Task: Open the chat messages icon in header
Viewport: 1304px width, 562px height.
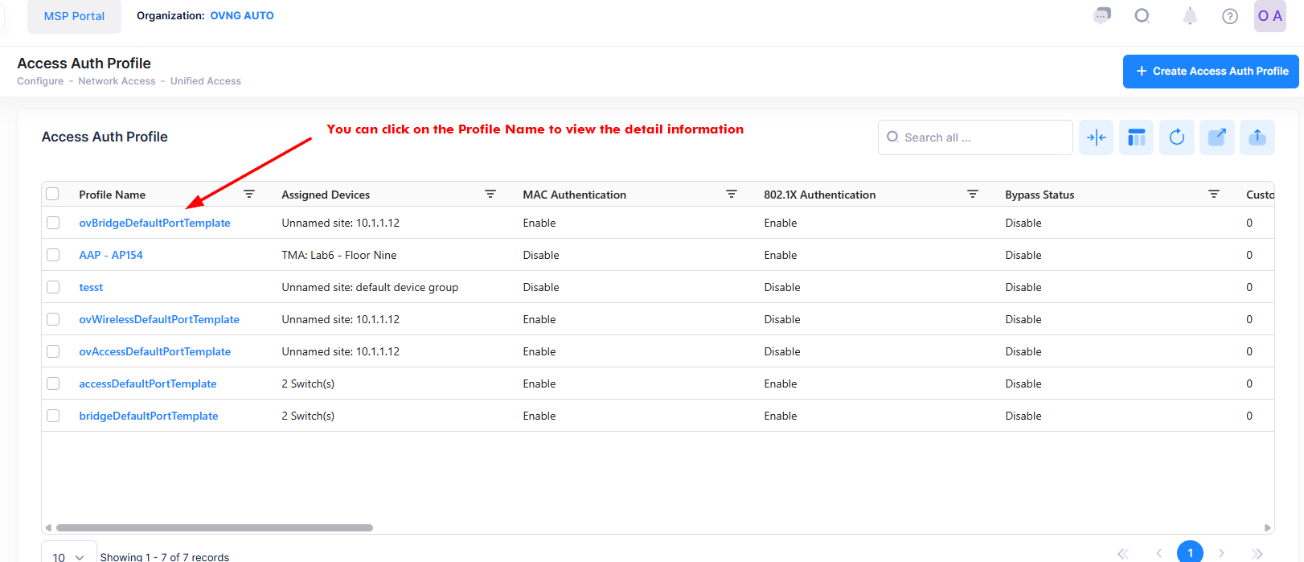Action: (x=1102, y=16)
